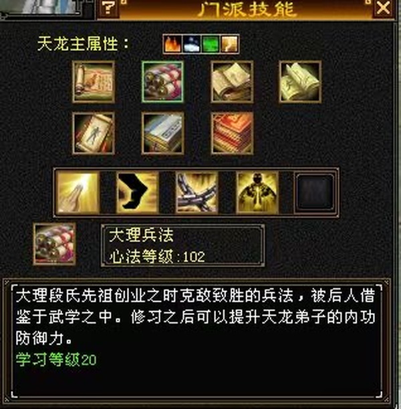Select the stacked red books skill icon
The image size is (401, 409).
click(232, 133)
